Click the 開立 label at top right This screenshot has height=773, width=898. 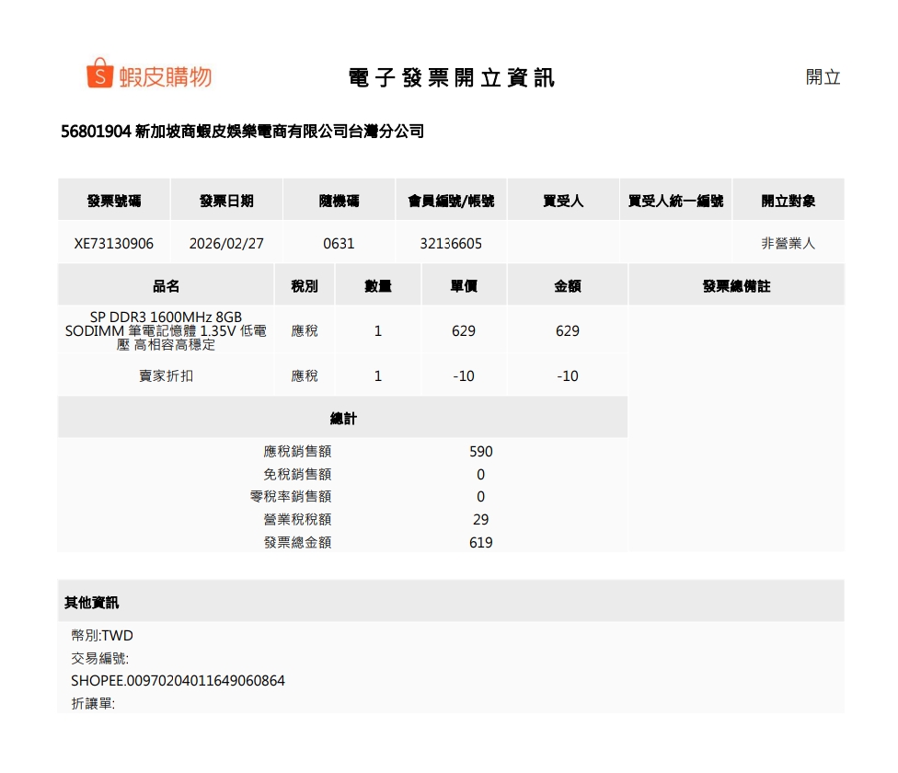pos(823,77)
